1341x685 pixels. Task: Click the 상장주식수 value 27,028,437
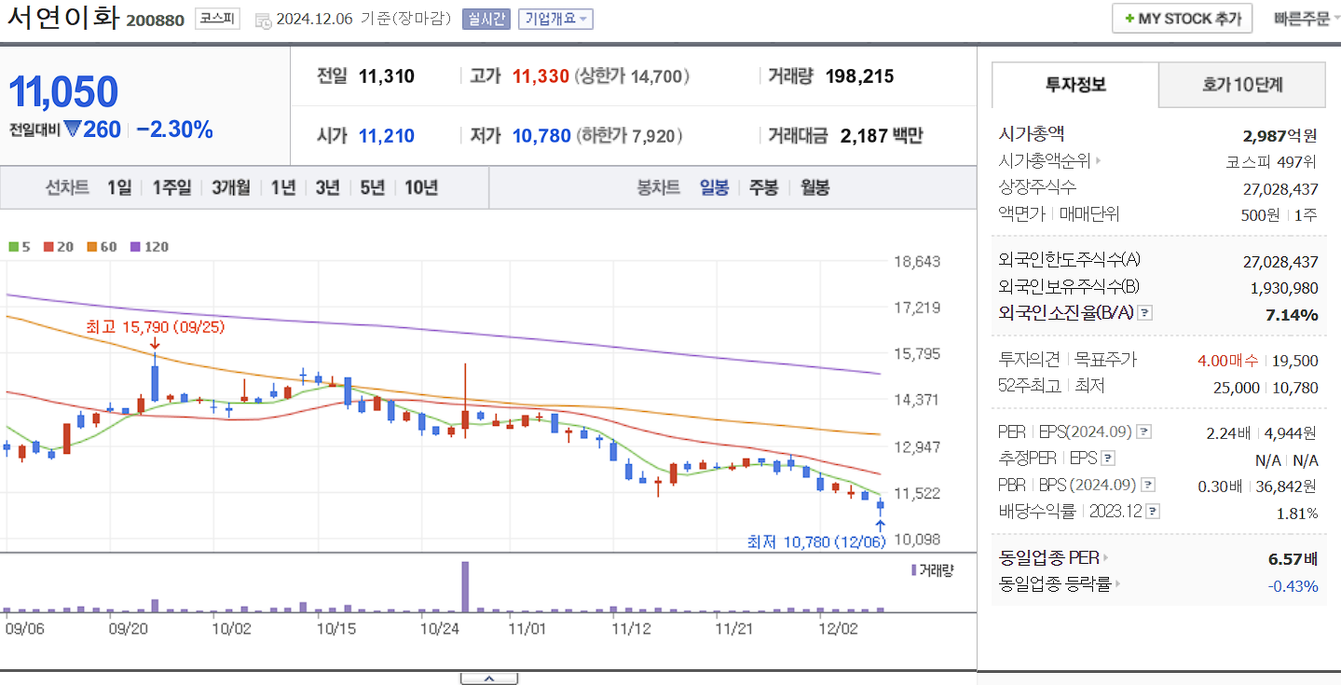[x=1280, y=189]
